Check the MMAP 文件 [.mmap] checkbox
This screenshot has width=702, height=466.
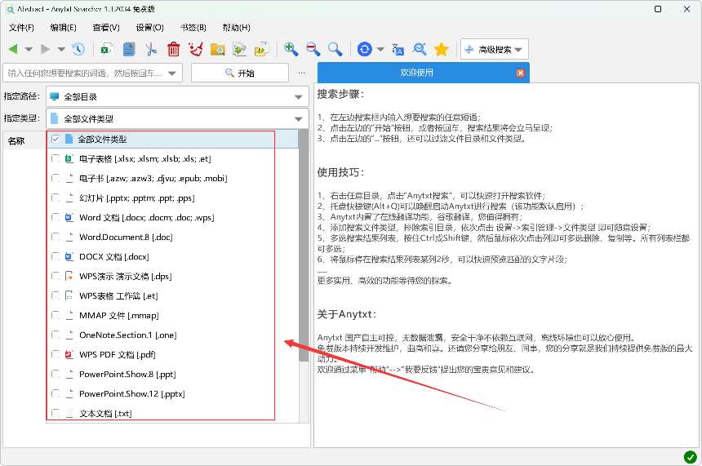point(55,315)
